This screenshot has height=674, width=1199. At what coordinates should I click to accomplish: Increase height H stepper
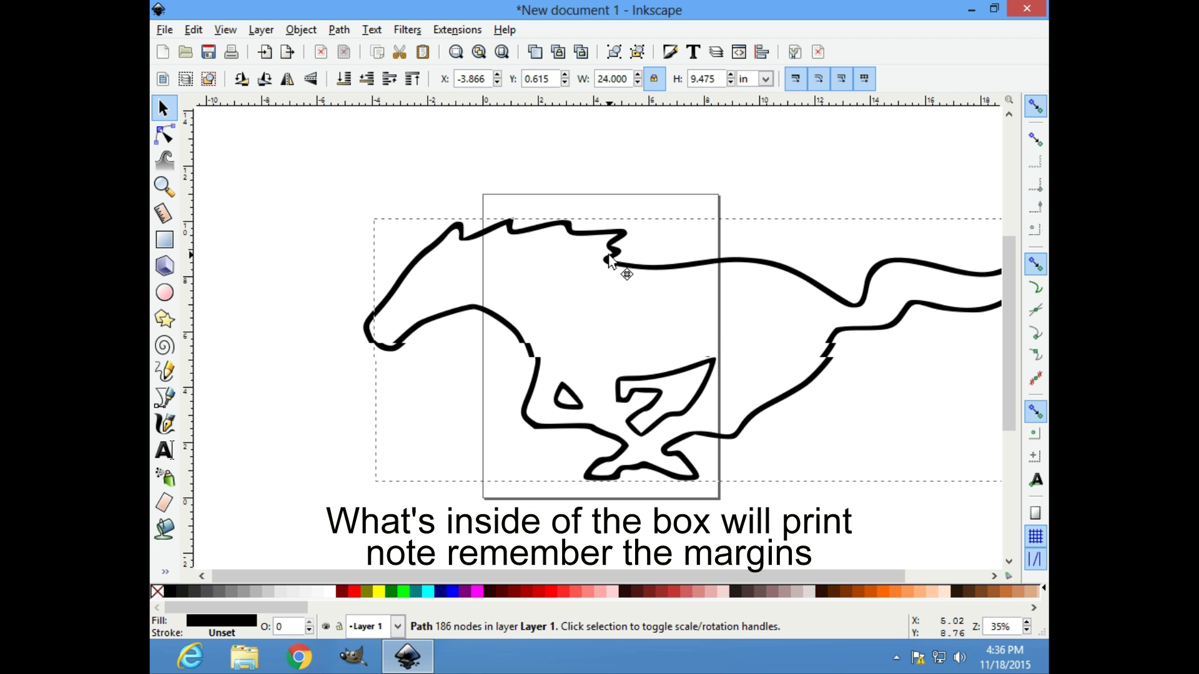point(731,75)
